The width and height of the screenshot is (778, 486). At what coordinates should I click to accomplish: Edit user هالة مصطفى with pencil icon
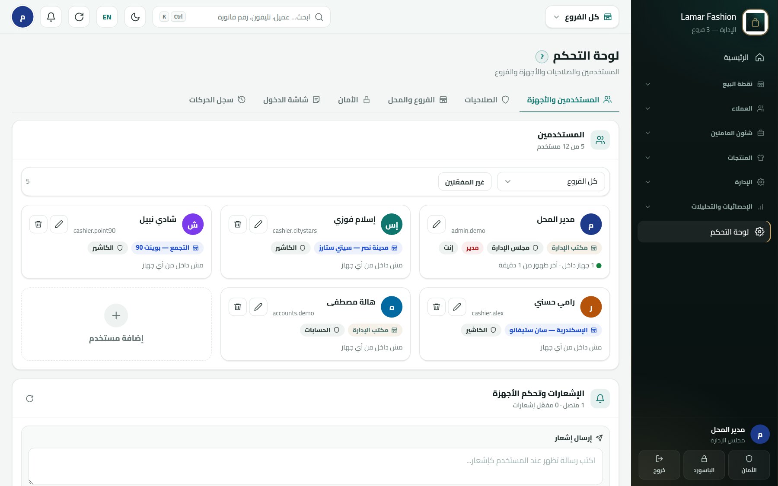point(258,307)
